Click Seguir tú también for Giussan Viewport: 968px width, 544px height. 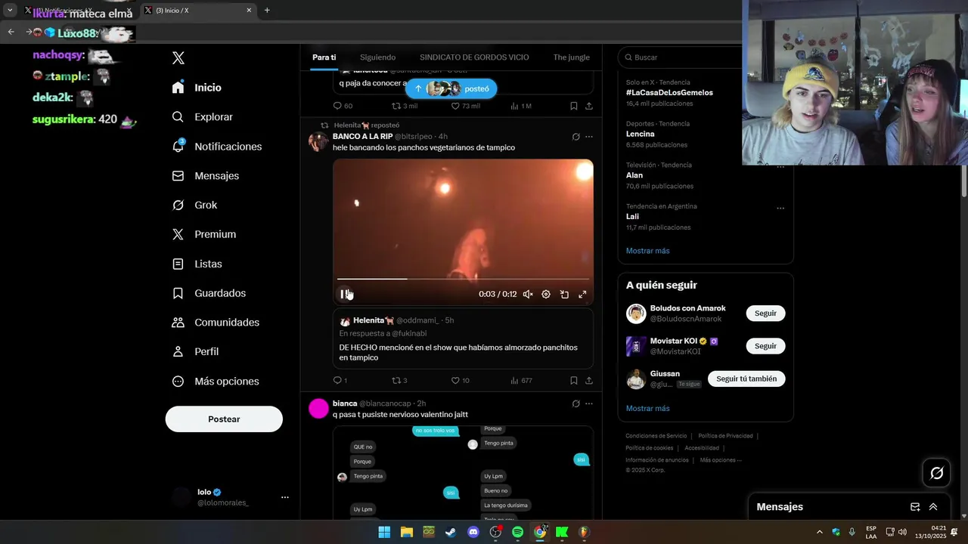point(746,379)
